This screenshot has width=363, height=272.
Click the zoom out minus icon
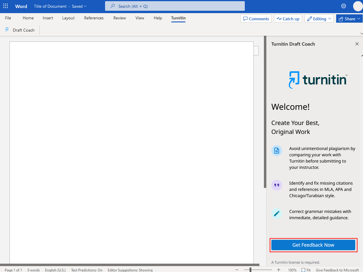coord(237,270)
